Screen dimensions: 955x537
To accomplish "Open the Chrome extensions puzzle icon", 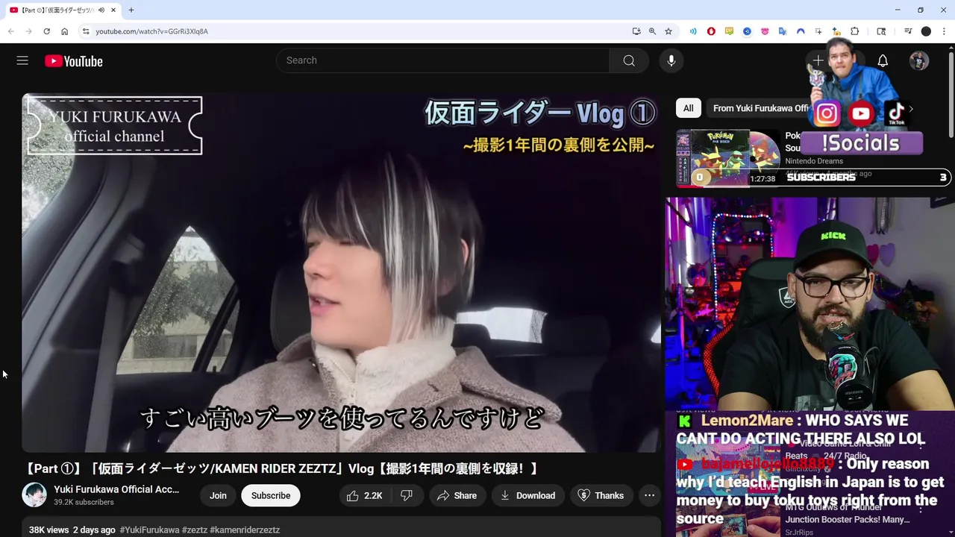I will [x=855, y=31].
